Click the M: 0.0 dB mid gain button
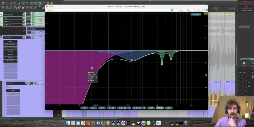254x127 pixels. click(122, 108)
